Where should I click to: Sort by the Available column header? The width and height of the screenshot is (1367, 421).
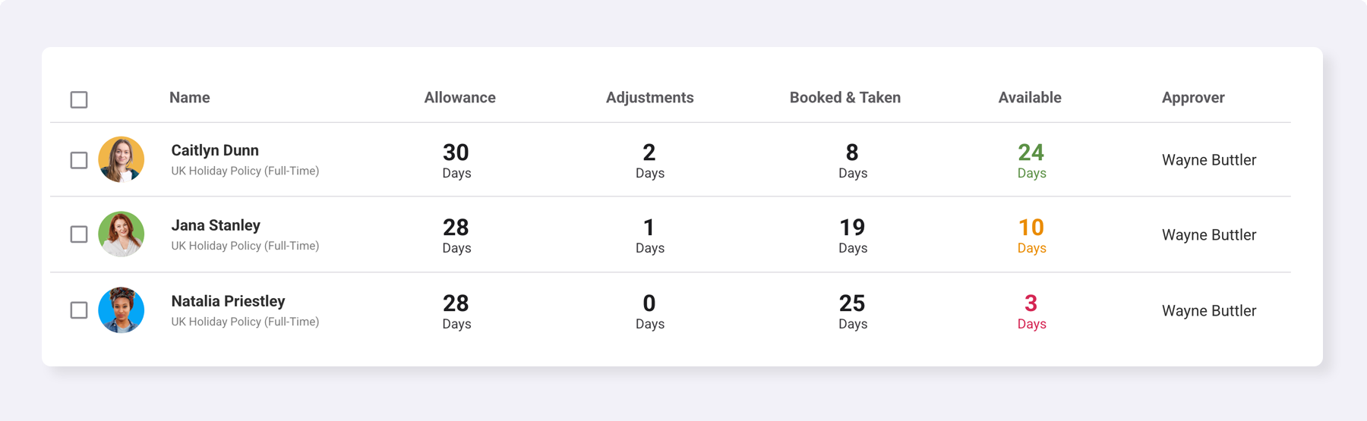[1030, 98]
